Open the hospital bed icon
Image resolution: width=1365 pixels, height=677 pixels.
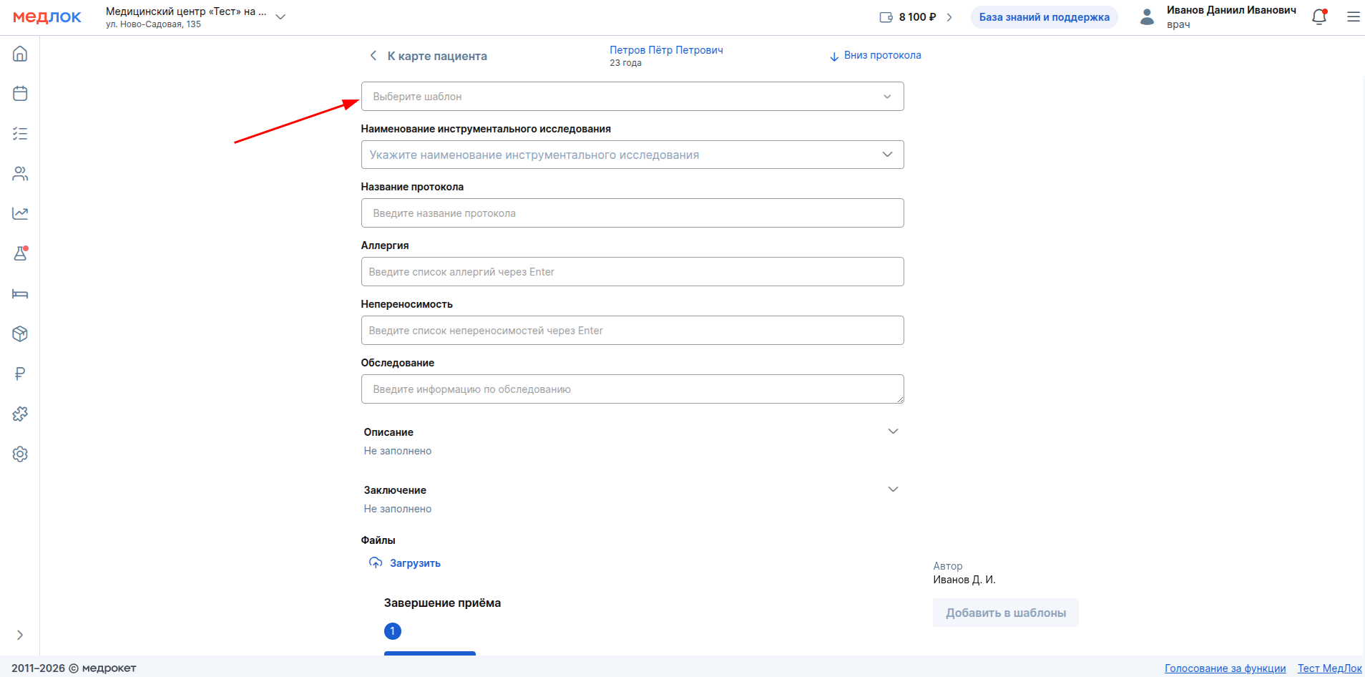(20, 293)
